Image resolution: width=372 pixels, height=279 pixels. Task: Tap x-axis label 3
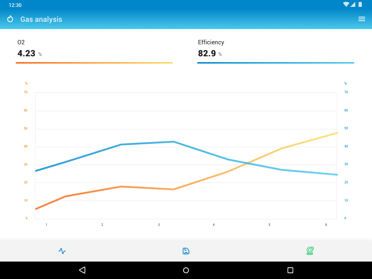pos(159,225)
